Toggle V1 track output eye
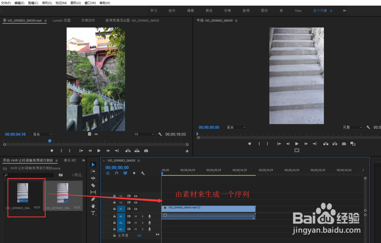 point(136,209)
